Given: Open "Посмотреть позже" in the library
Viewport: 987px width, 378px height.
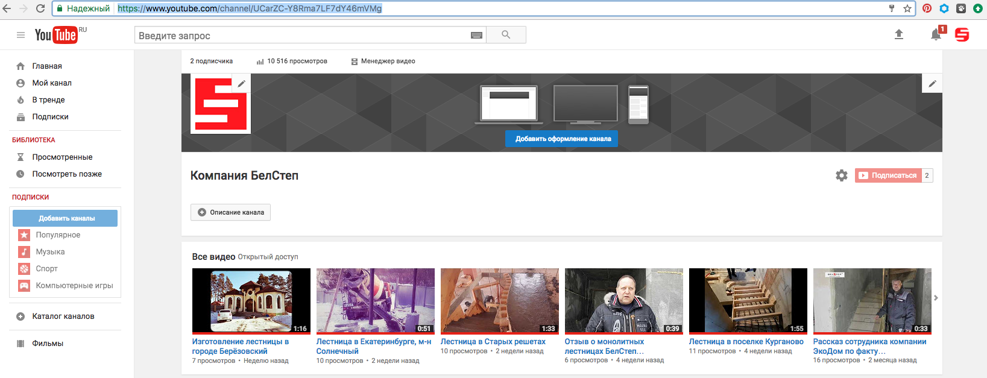Looking at the screenshot, I should (x=67, y=174).
